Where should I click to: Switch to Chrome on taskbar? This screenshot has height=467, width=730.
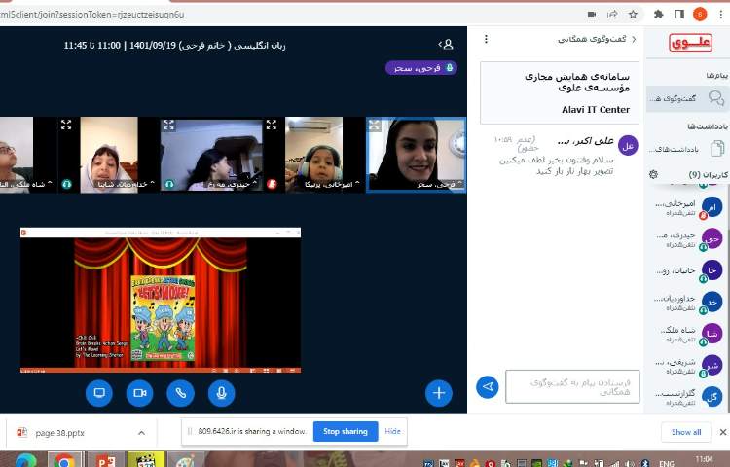pyautogui.click(x=64, y=460)
